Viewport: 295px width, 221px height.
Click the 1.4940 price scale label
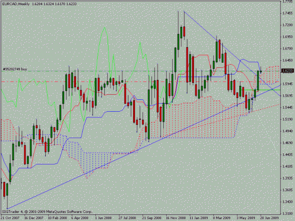coord(287,131)
